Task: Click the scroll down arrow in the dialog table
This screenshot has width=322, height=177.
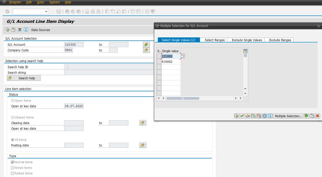Action: coord(245,93)
